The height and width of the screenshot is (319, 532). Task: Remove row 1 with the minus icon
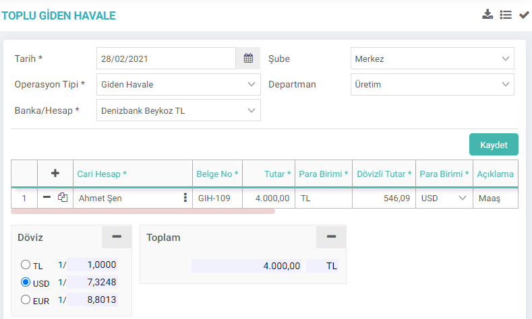point(47,198)
